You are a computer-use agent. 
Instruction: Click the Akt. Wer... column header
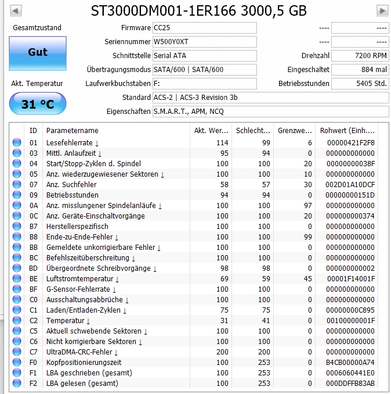tap(211, 131)
